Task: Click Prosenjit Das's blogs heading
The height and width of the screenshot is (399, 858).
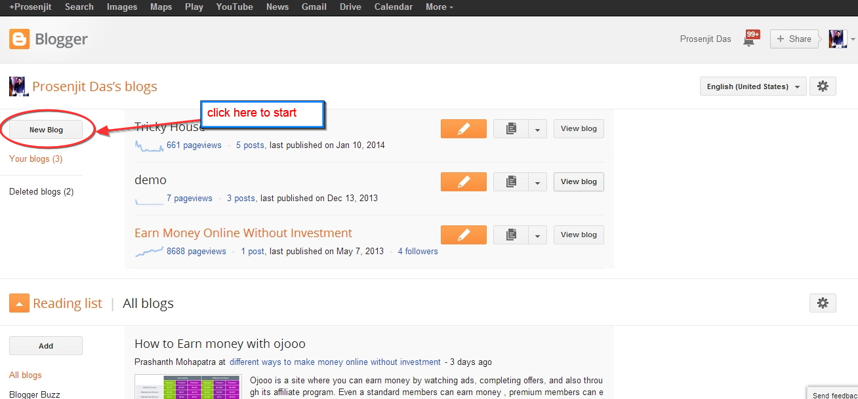Action: pos(94,86)
